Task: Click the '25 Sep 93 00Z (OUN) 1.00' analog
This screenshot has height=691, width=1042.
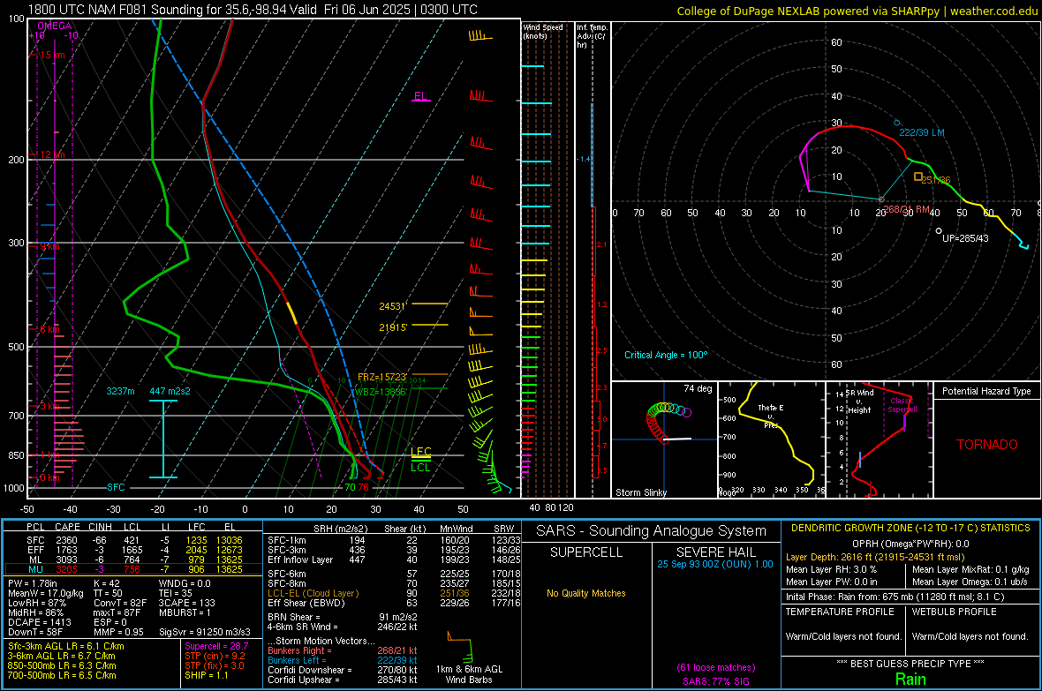Action: [x=715, y=564]
